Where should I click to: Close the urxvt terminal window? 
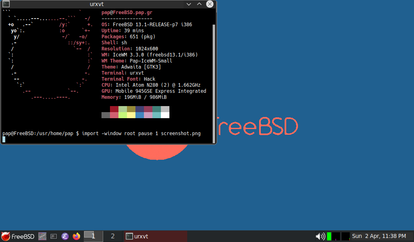click(x=209, y=4)
